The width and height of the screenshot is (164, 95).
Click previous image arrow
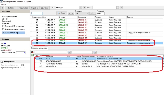point(21,68)
